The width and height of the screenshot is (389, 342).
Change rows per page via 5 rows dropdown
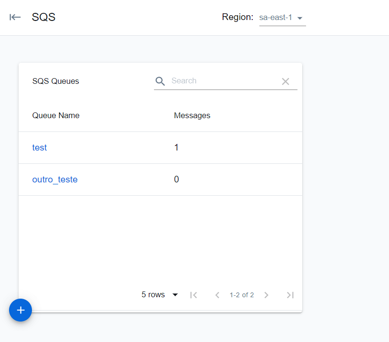pos(160,295)
